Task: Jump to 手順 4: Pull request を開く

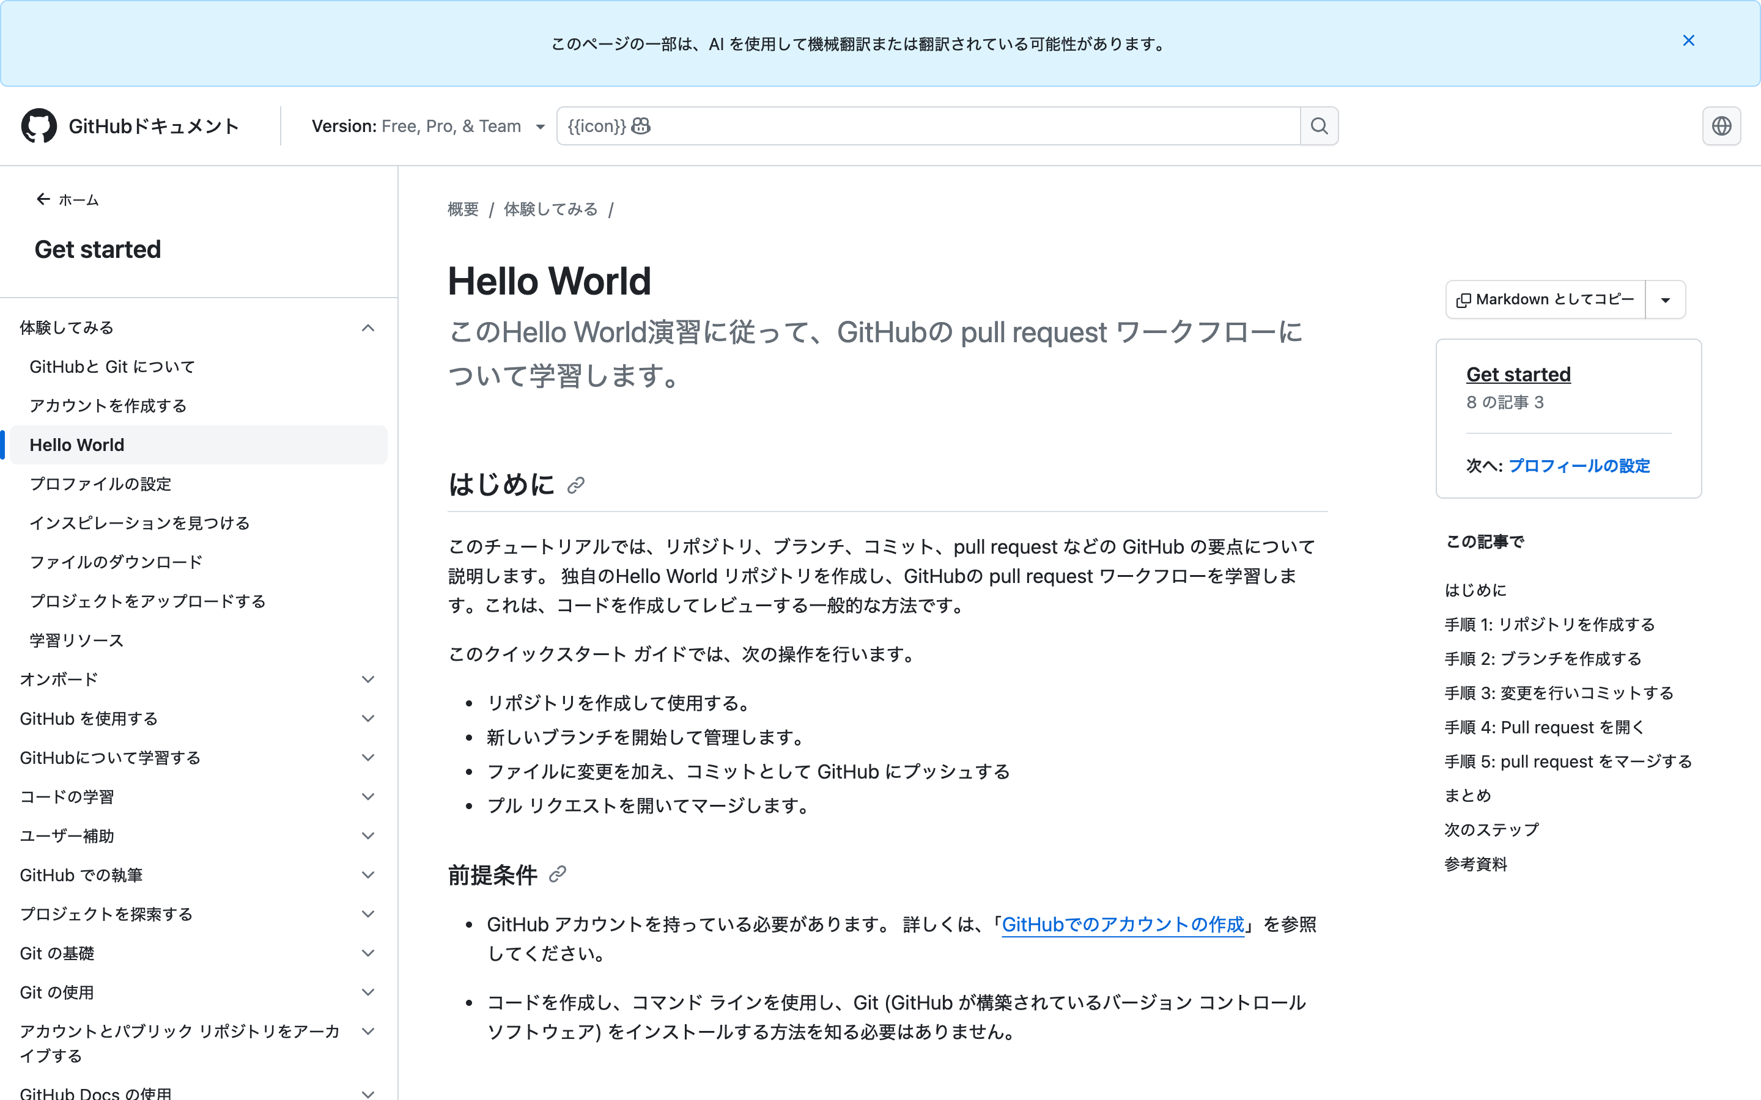Action: (1544, 727)
